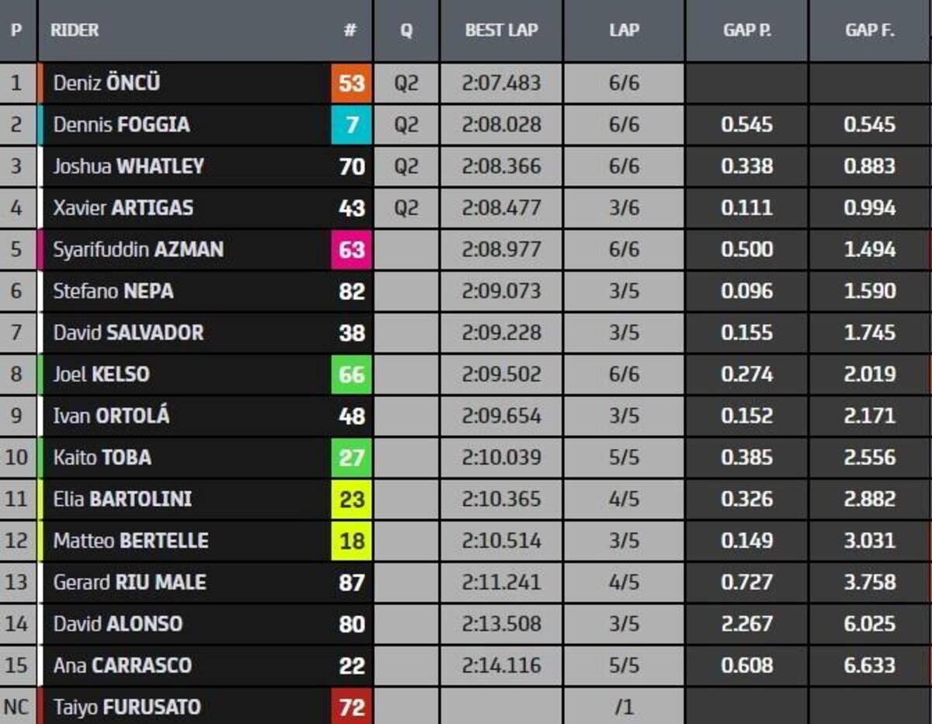The image size is (932, 724).
Task: Click the GAP P. column header
Action: (x=746, y=30)
